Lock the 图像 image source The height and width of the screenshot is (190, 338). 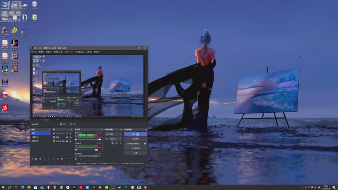click(71, 138)
